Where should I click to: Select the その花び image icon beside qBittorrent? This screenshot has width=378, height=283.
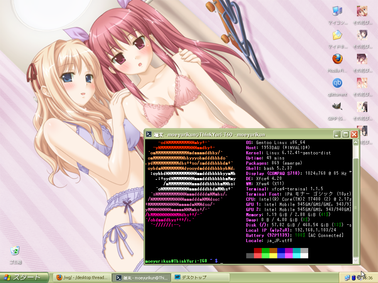pos(362,83)
